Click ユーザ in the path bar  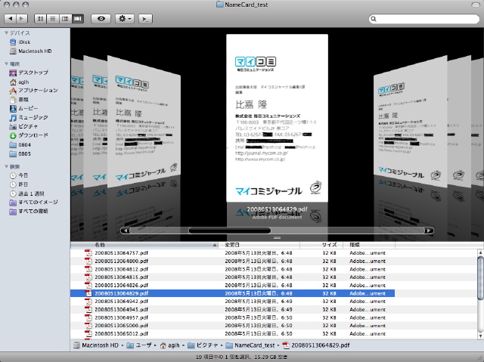pos(139,345)
